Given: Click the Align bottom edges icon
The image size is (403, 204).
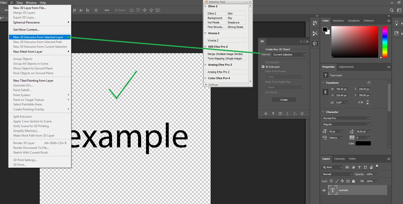Looking at the screenshot, I should (88, 10).
